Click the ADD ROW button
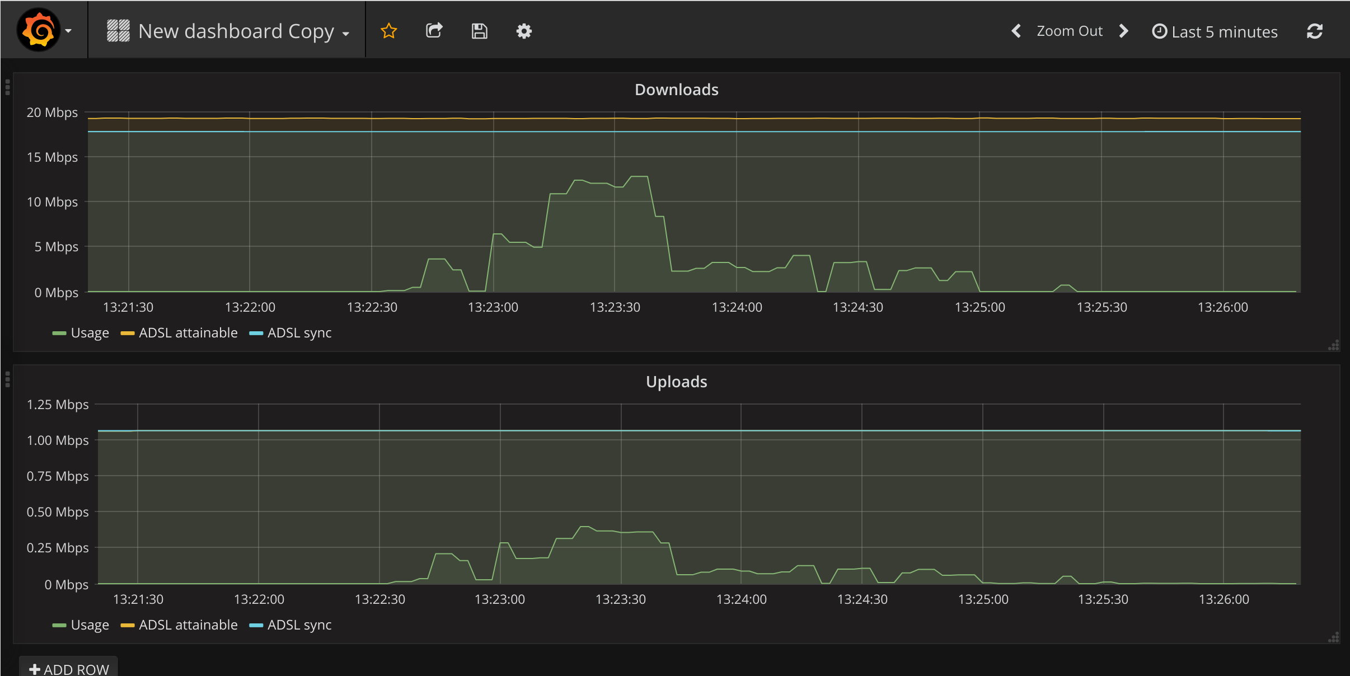This screenshot has width=1350, height=676. pyautogui.click(x=69, y=669)
